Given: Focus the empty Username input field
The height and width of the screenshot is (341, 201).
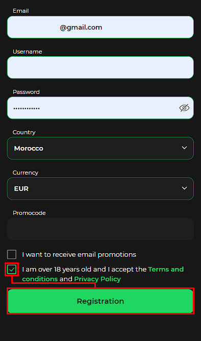Looking at the screenshot, I should click(100, 67).
